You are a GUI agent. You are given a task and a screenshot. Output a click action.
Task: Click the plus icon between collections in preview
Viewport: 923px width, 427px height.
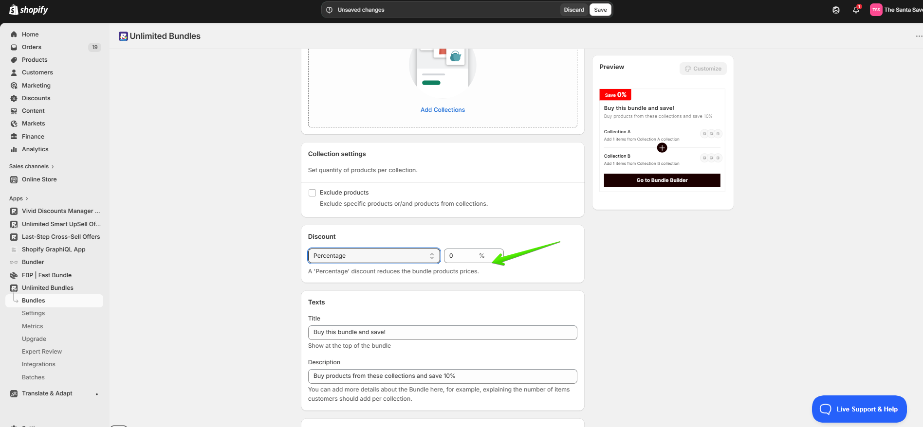(x=662, y=147)
